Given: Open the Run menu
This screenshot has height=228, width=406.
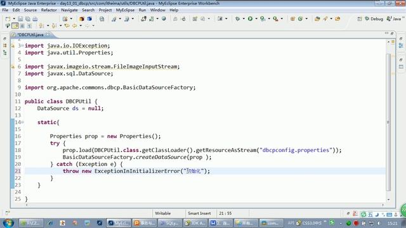Looking at the screenshot, I should [x=142, y=10].
